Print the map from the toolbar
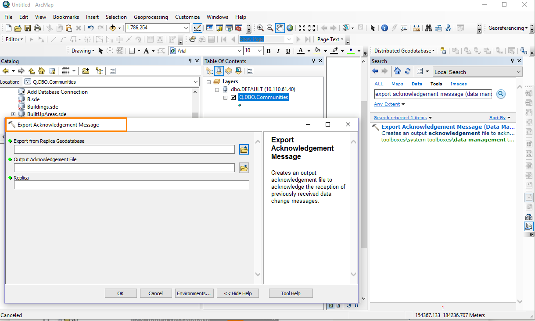Viewport: 535px width, 321px height. [x=37, y=28]
